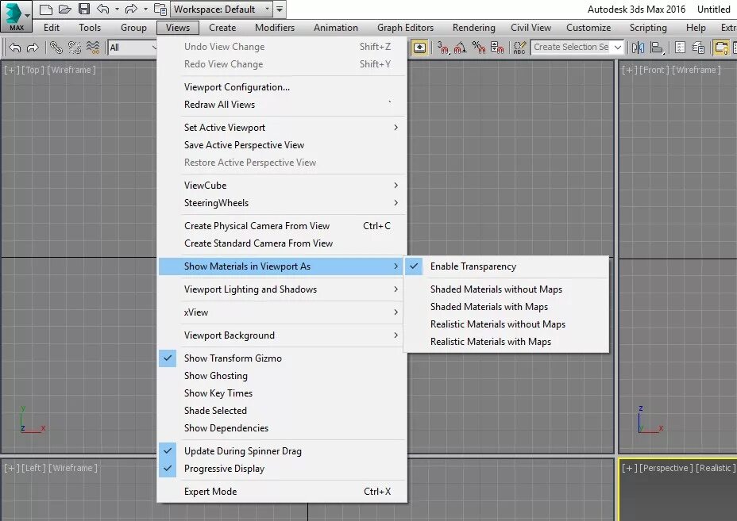Activate the Bind to Space Warp tool
The height and width of the screenshot is (521, 737).
pyautogui.click(x=93, y=48)
